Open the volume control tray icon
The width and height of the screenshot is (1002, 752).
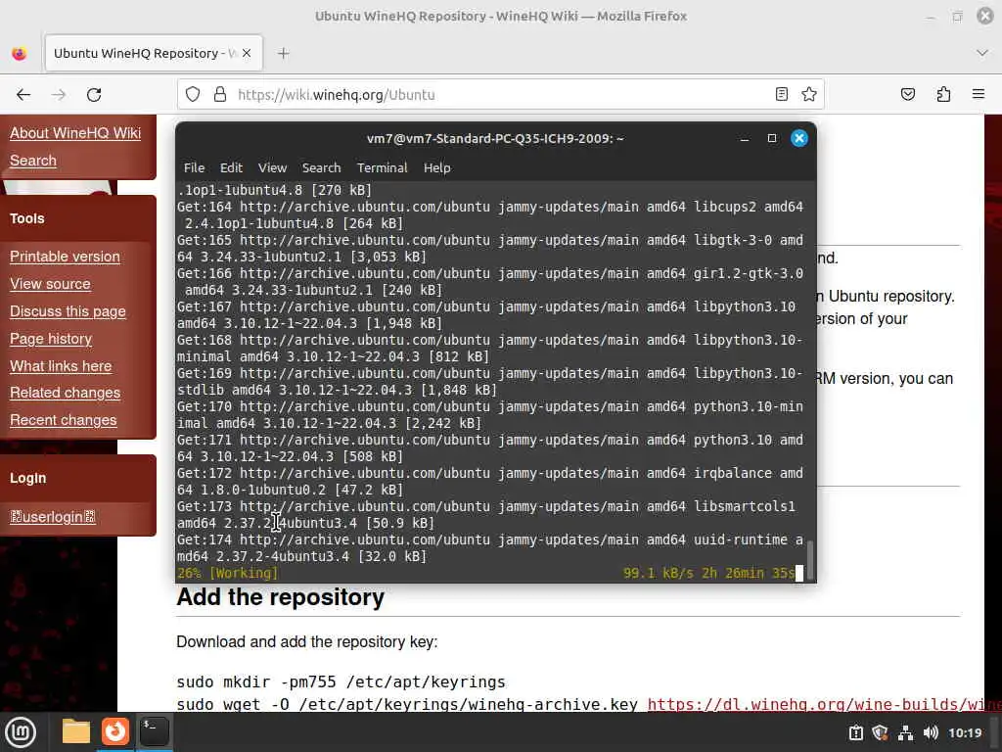click(x=931, y=732)
